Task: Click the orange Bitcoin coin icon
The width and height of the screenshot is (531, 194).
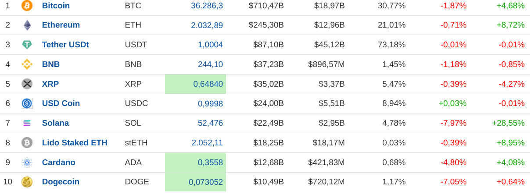Action: tap(27, 6)
